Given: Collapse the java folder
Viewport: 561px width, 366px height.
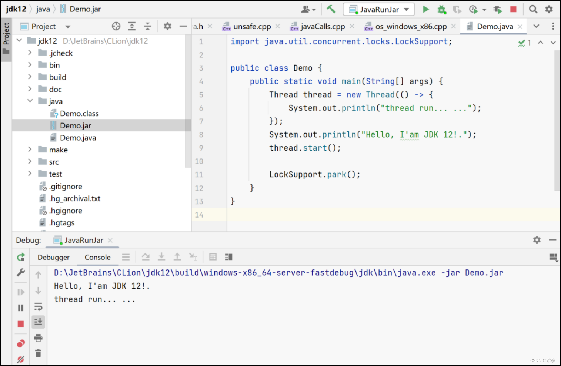Looking at the screenshot, I should click(30, 101).
